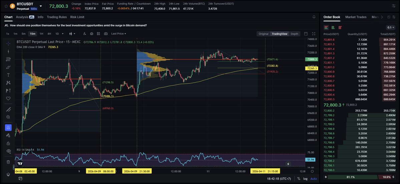Expand the order book 0.1 precision dropdown
The width and height of the screenshot is (400, 184).
[x=390, y=27]
